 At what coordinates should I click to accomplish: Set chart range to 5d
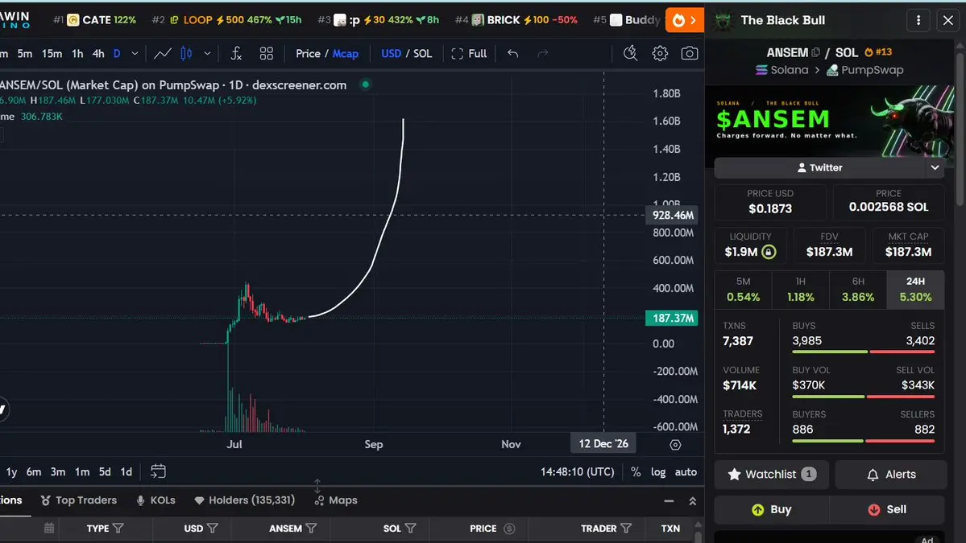[x=105, y=471]
